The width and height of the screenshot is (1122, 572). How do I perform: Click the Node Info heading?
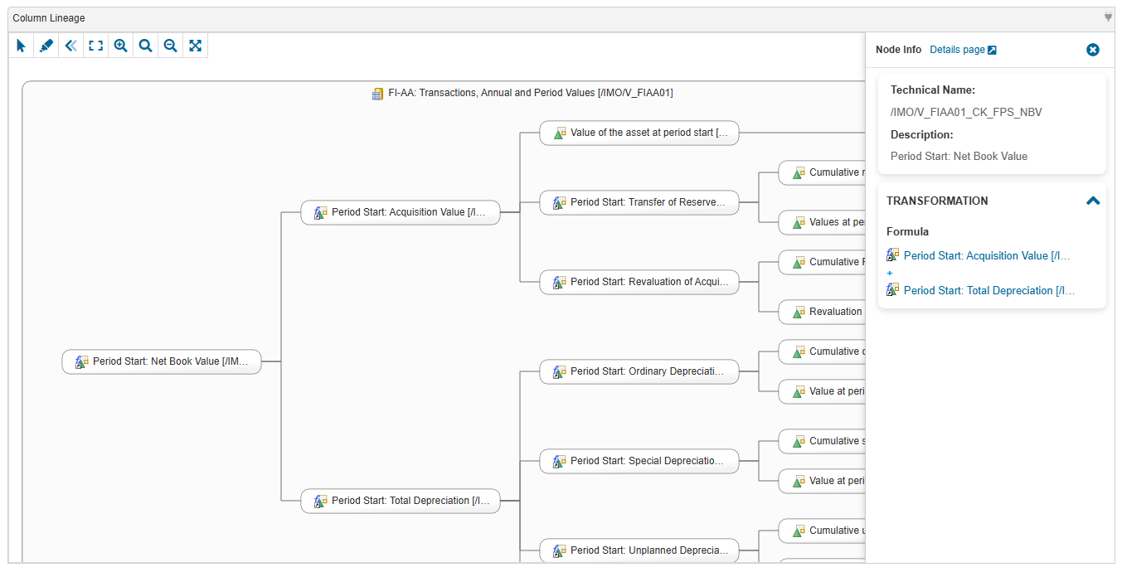[x=898, y=50]
